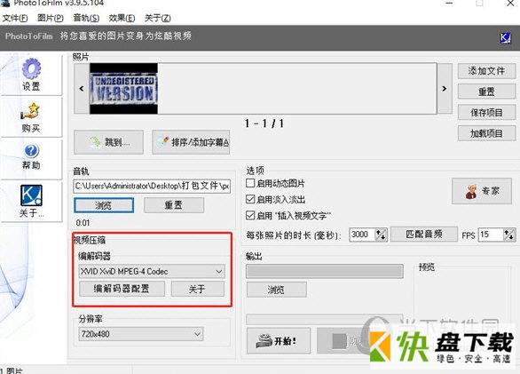Click the 1 - 1 / 1 photo counter text

pyautogui.click(x=264, y=123)
